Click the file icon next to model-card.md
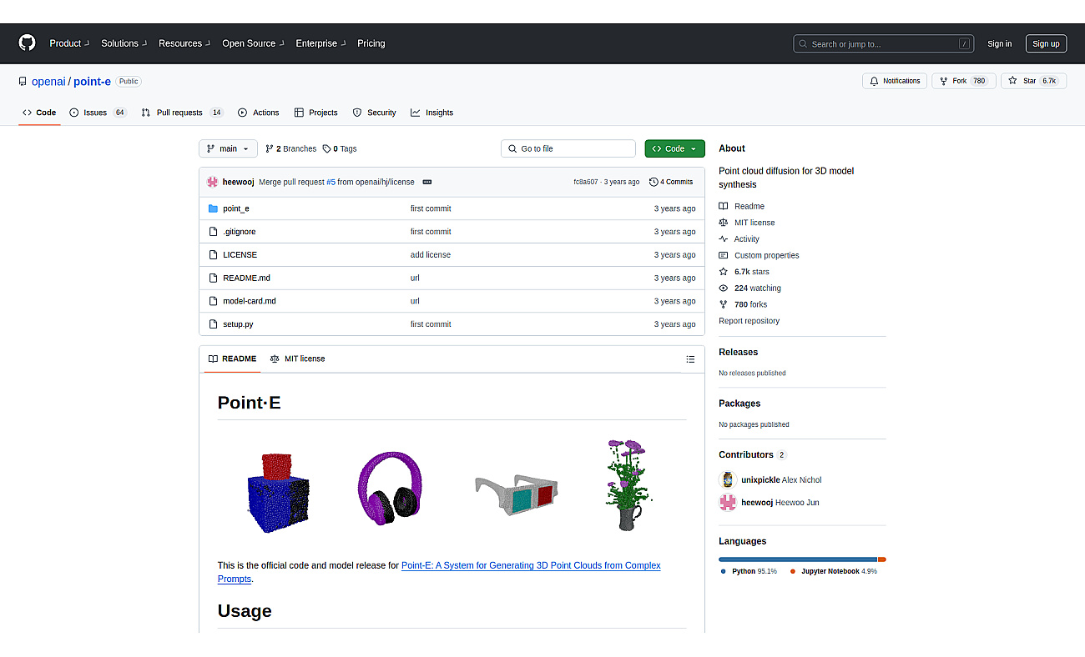The image size is (1085, 657). tap(213, 300)
